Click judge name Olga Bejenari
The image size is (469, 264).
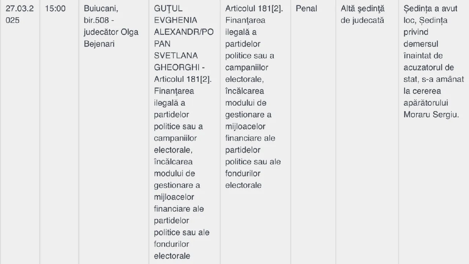tap(111, 38)
